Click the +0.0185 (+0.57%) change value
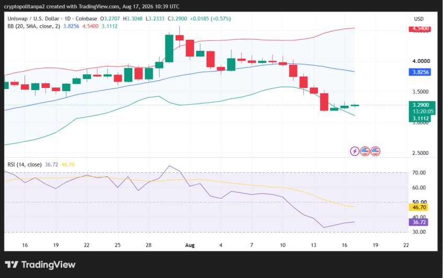 (210, 19)
